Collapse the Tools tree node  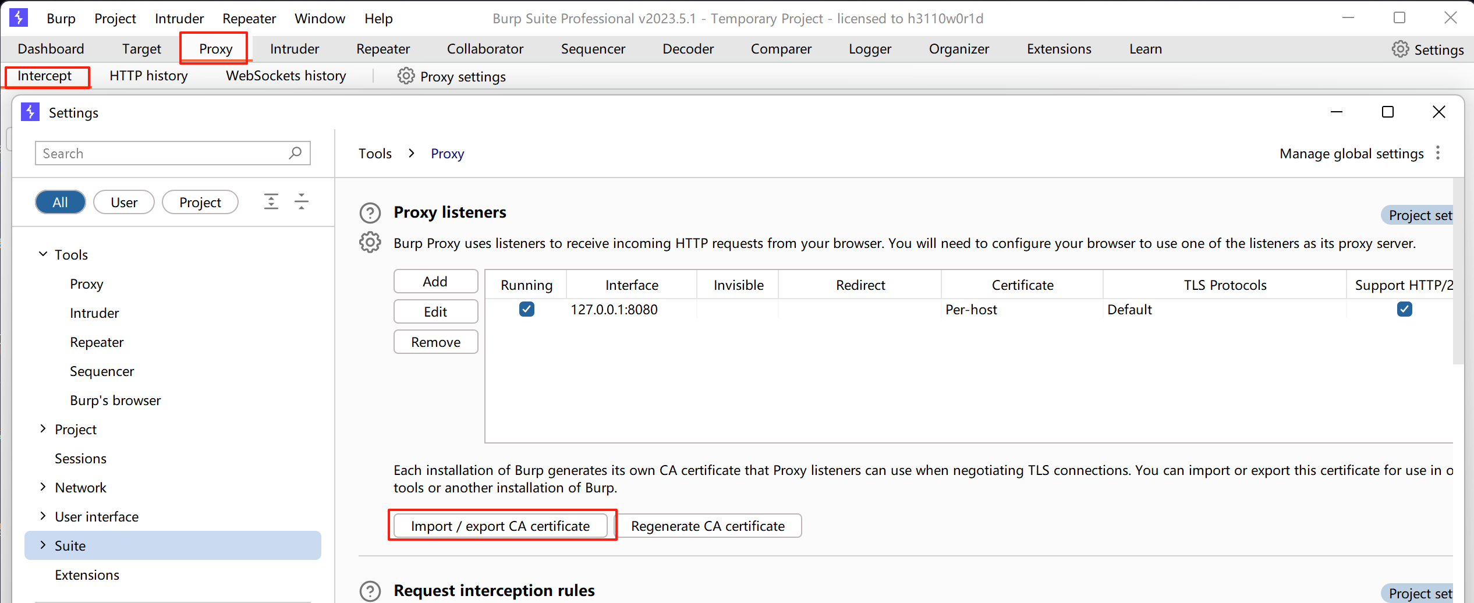pos(43,254)
